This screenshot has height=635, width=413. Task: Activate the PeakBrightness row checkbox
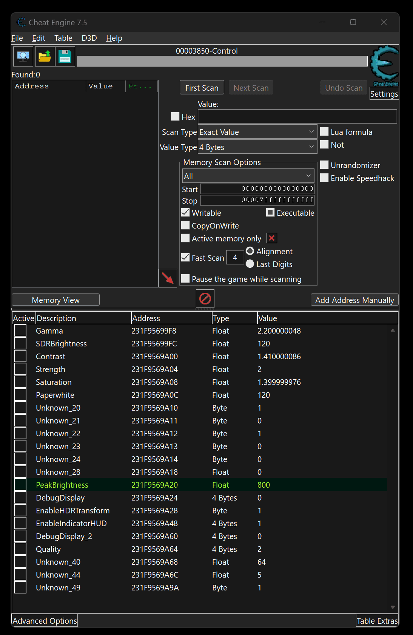point(20,485)
